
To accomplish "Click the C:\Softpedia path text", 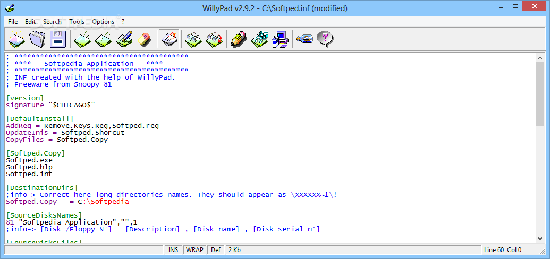I will [x=104, y=202].
